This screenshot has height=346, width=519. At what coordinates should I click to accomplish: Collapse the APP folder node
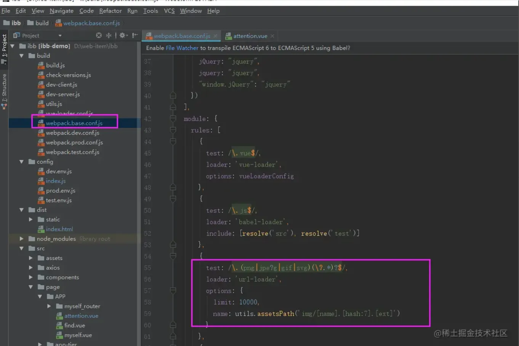40,297
